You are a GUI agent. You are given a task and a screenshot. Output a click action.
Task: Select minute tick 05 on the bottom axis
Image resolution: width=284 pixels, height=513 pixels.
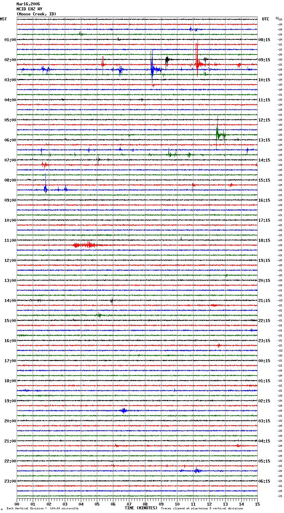pyautogui.click(x=97, y=504)
